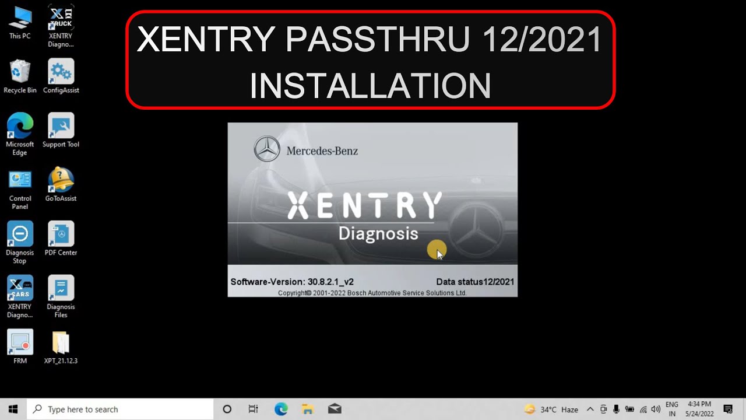Viewport: 746px width, 420px height.
Task: Open the GoToAssist shortcut
Action: (x=61, y=185)
